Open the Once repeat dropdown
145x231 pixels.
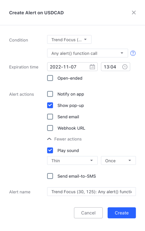(118, 160)
